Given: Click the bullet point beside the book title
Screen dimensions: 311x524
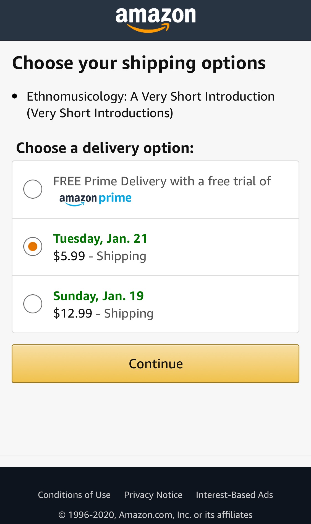Looking at the screenshot, I should click(x=15, y=96).
